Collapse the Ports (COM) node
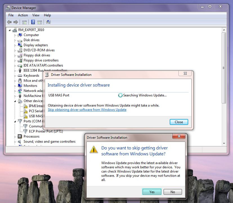Screen dimensions: 233x203 click(x=15, y=122)
